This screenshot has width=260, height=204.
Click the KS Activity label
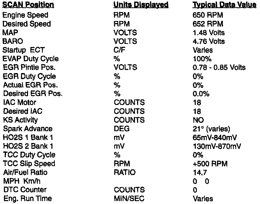click(x=20, y=120)
